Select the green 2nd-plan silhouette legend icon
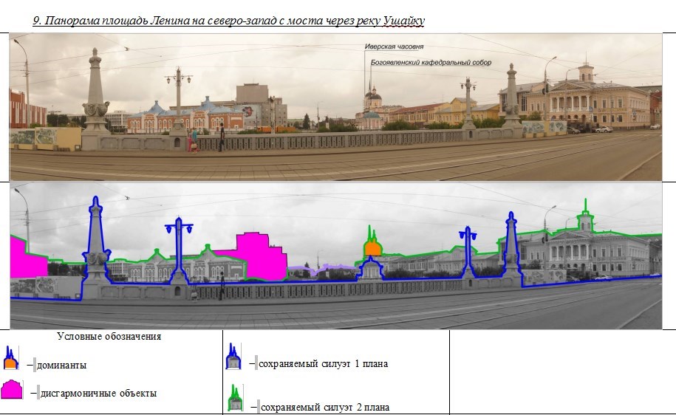The height and width of the screenshot is (415, 676). 233,398
